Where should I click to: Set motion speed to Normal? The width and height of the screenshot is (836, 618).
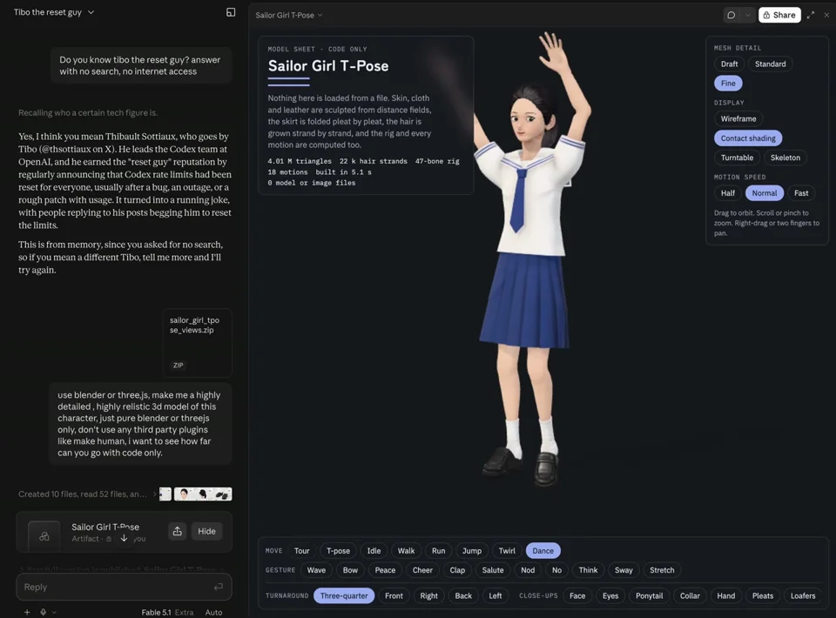tap(764, 193)
